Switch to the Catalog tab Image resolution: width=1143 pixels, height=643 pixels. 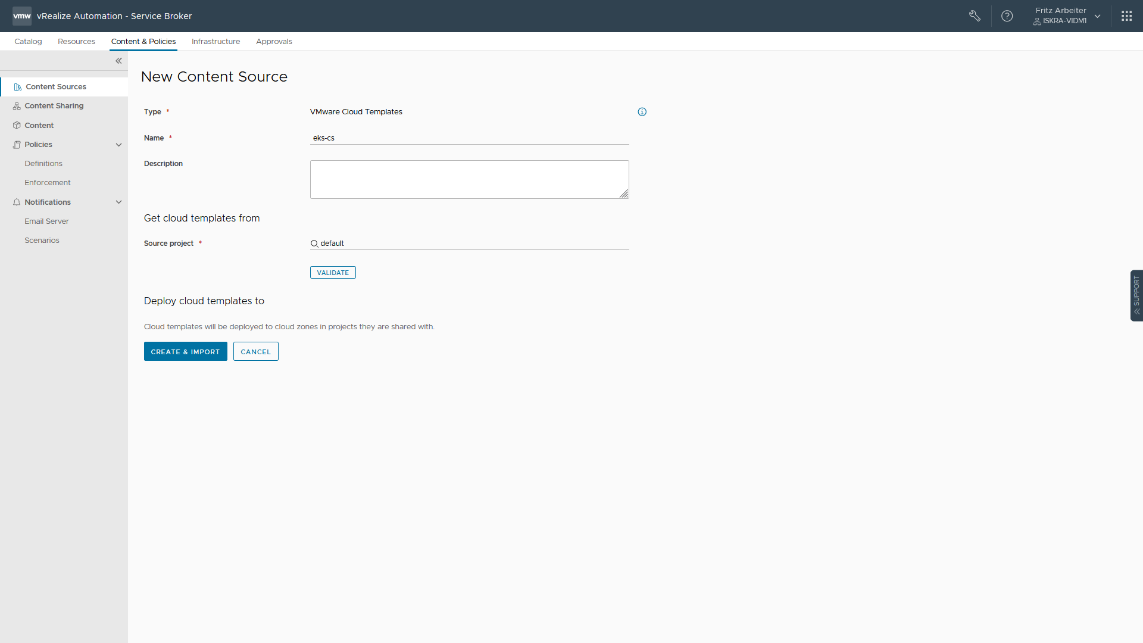[x=28, y=42]
